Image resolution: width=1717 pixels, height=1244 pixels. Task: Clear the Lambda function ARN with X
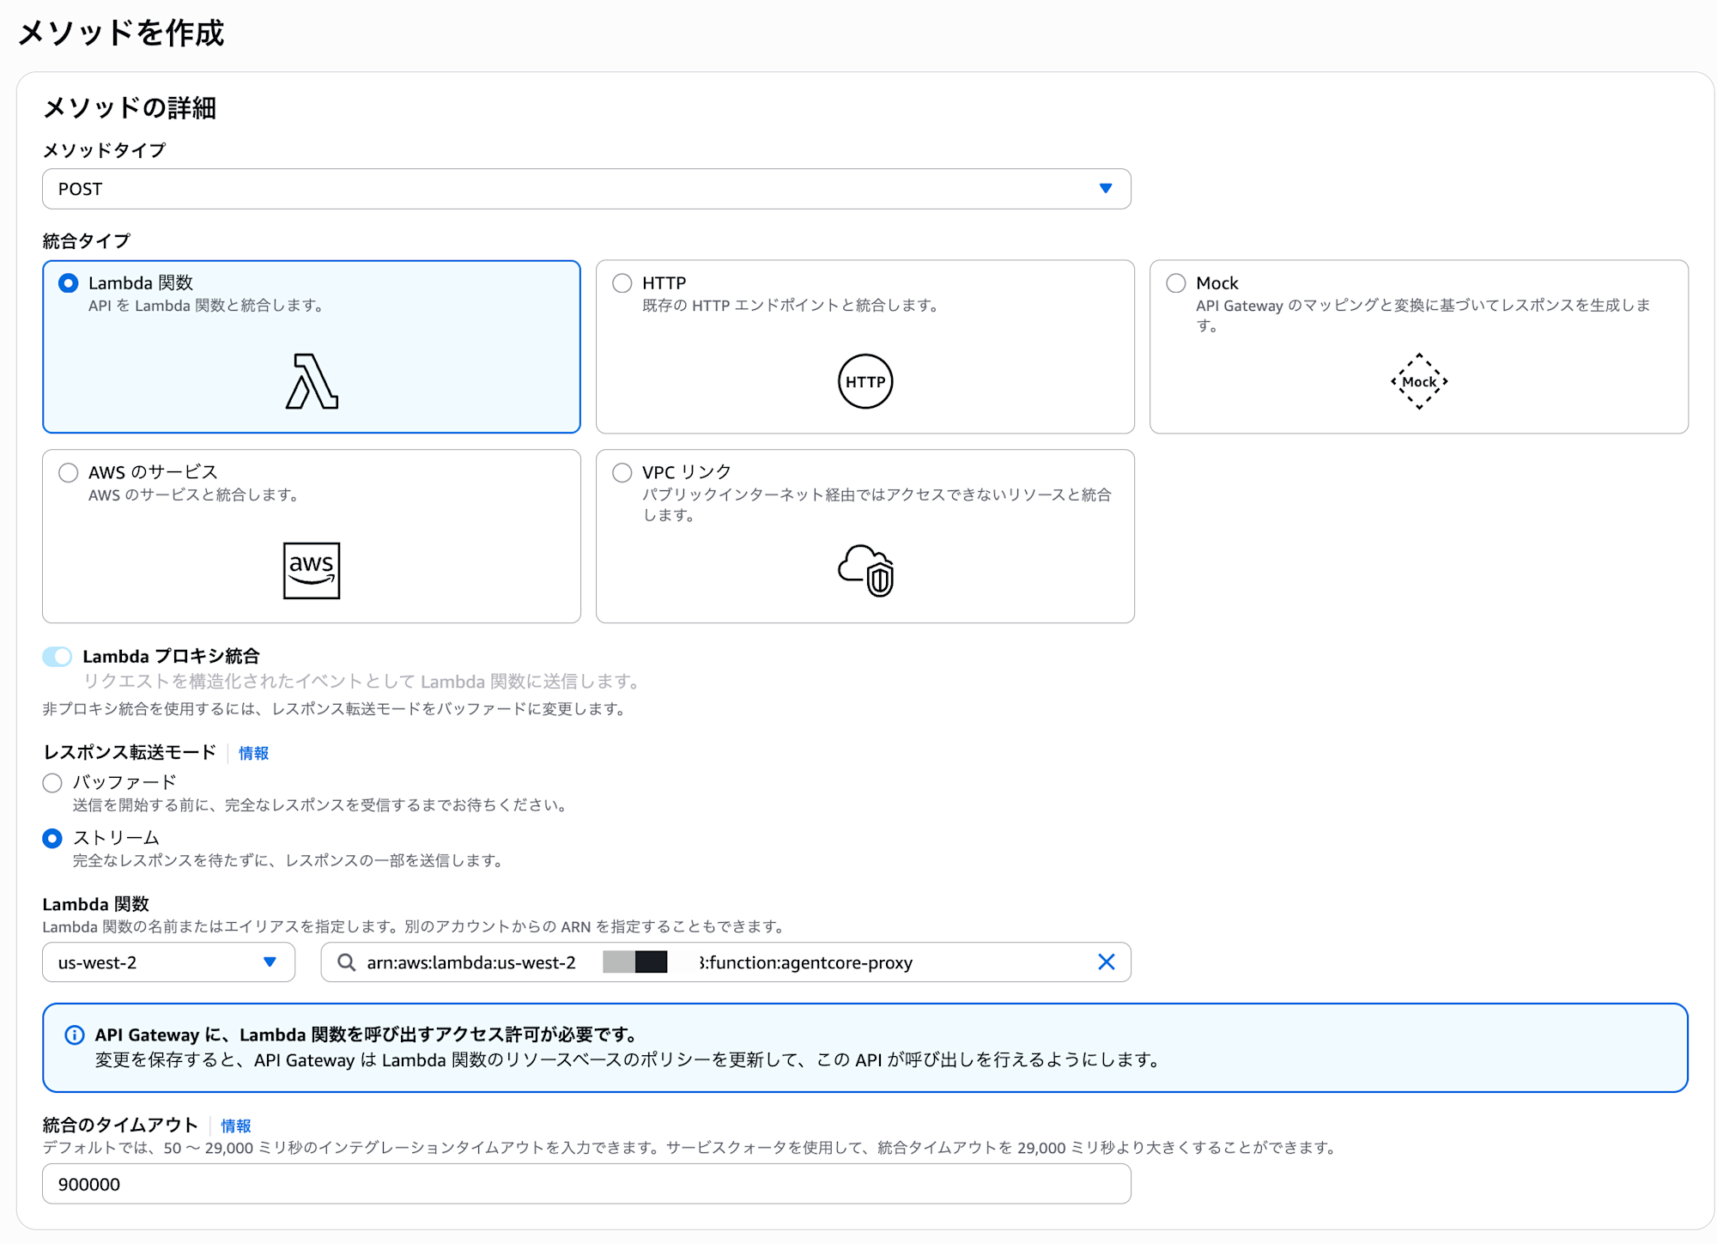1106,962
